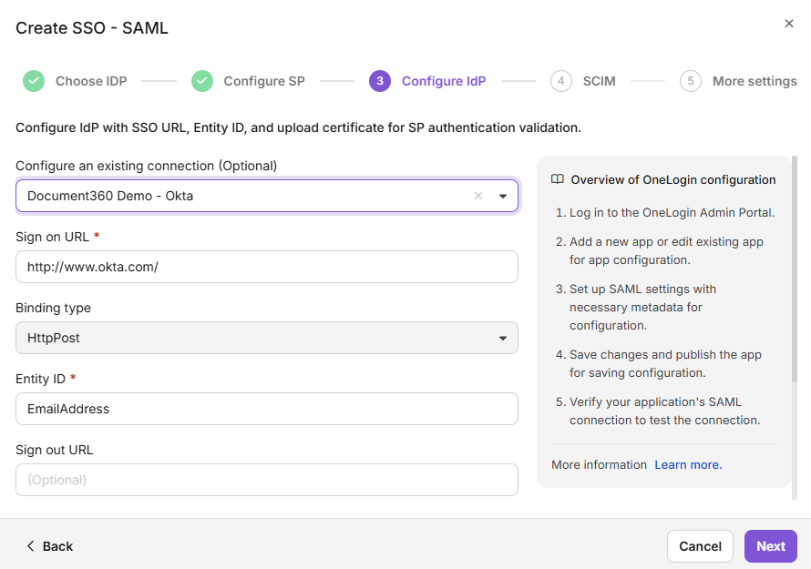Click the step 5 More settings circle
811x569 pixels.
coord(691,81)
